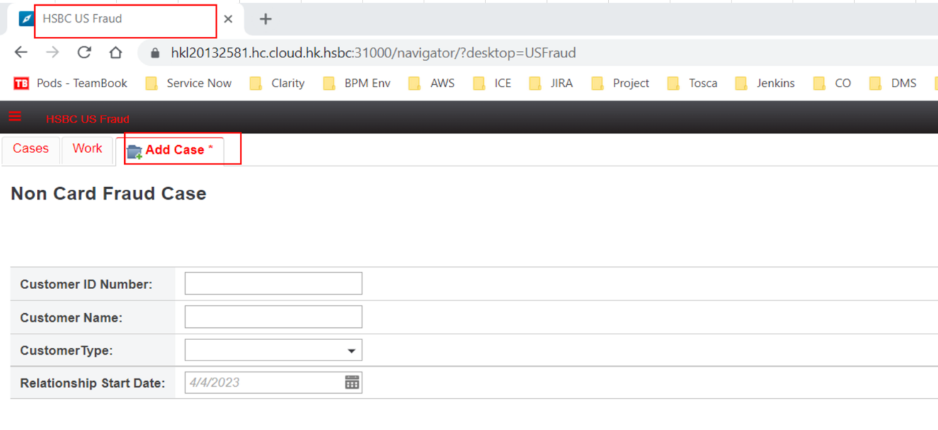The height and width of the screenshot is (430, 938).
Task: Switch to the Work tab
Action: pyautogui.click(x=87, y=149)
